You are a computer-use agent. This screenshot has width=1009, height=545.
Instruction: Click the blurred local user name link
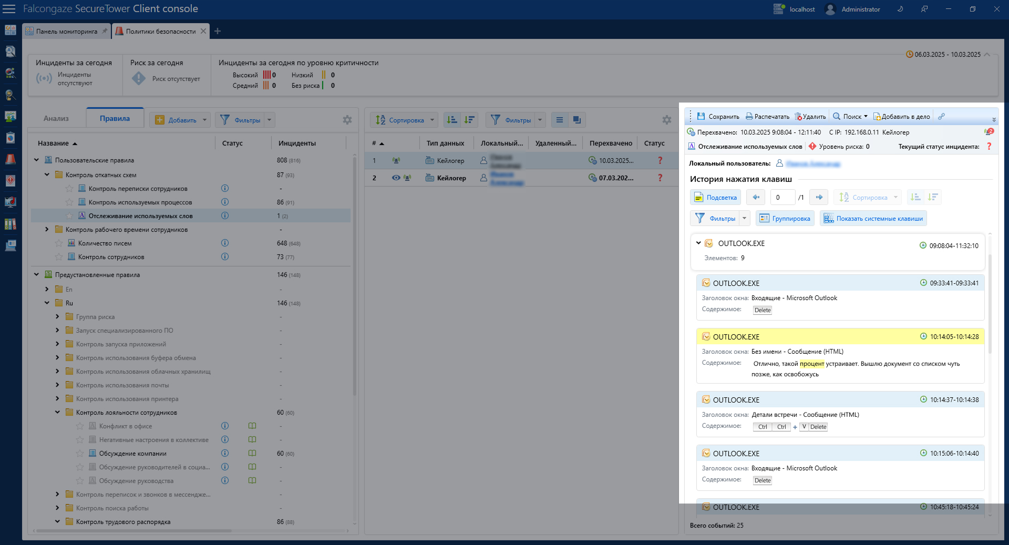813,163
